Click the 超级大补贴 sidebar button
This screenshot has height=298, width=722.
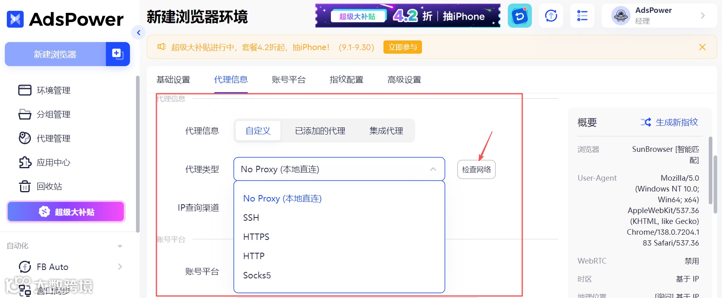coord(66,211)
